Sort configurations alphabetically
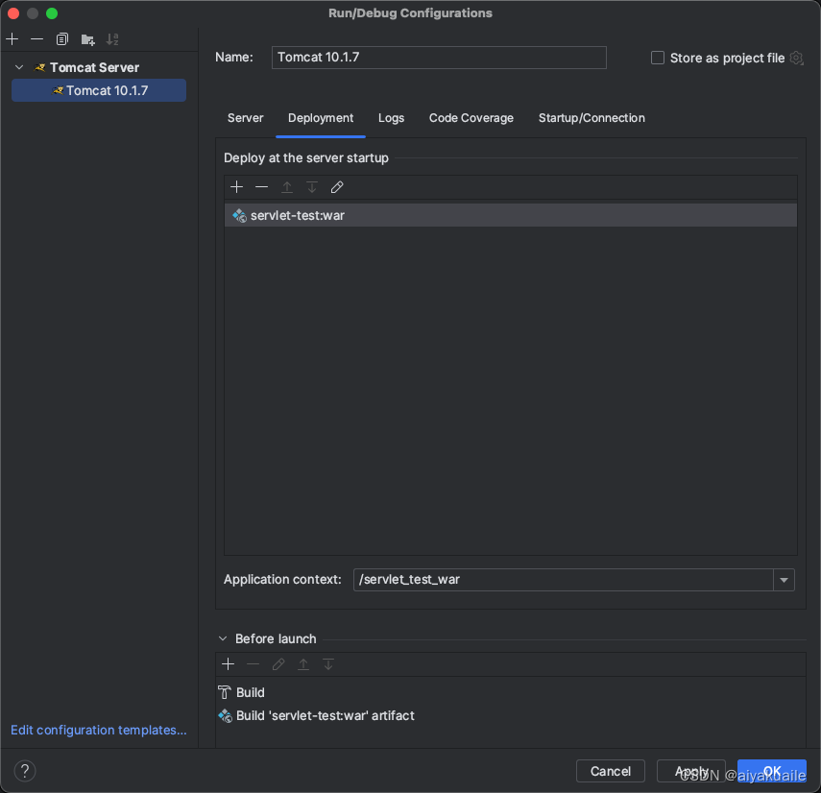 coord(112,39)
